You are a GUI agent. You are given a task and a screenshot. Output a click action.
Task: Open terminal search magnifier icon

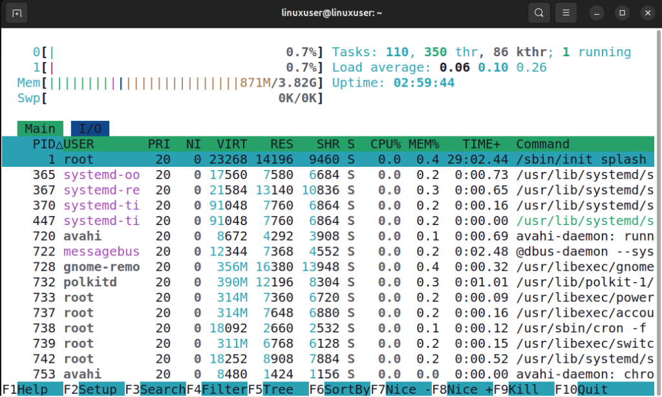tap(539, 13)
